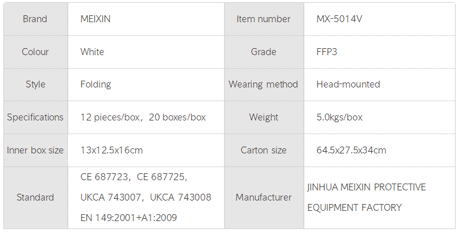The image size is (459, 233).
Task: Select the Head-mounted value cell
Action: tap(348, 84)
